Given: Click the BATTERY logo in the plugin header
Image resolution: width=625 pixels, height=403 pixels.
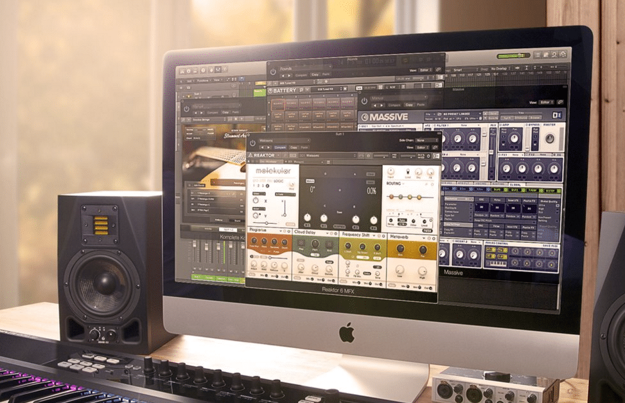Looking at the screenshot, I should (x=282, y=91).
